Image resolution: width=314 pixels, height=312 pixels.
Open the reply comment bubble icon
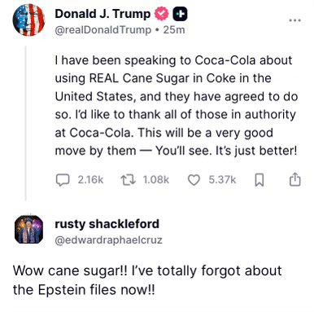click(63, 180)
